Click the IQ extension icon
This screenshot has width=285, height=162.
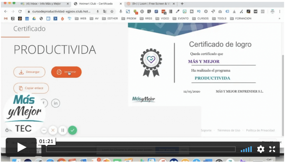[199, 11]
